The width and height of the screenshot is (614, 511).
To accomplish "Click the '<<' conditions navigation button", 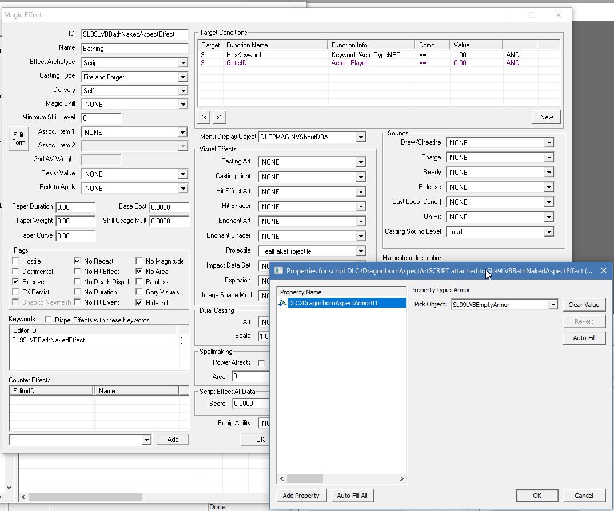I will pyautogui.click(x=204, y=117).
